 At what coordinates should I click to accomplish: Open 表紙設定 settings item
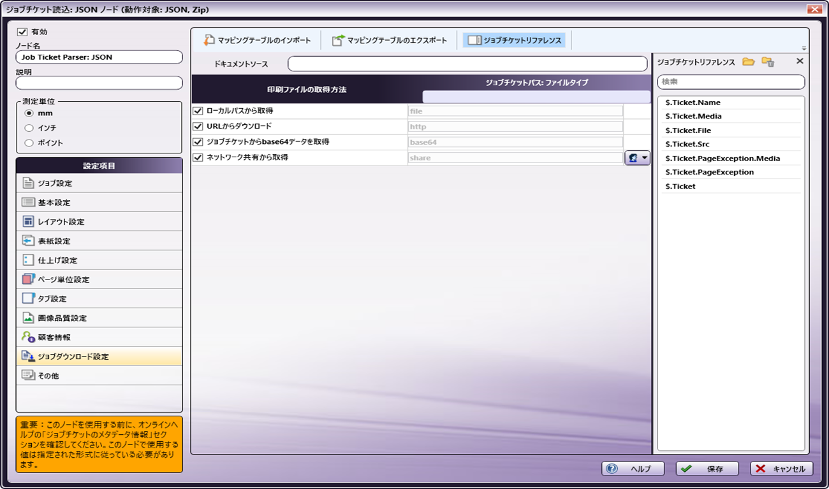pos(99,241)
